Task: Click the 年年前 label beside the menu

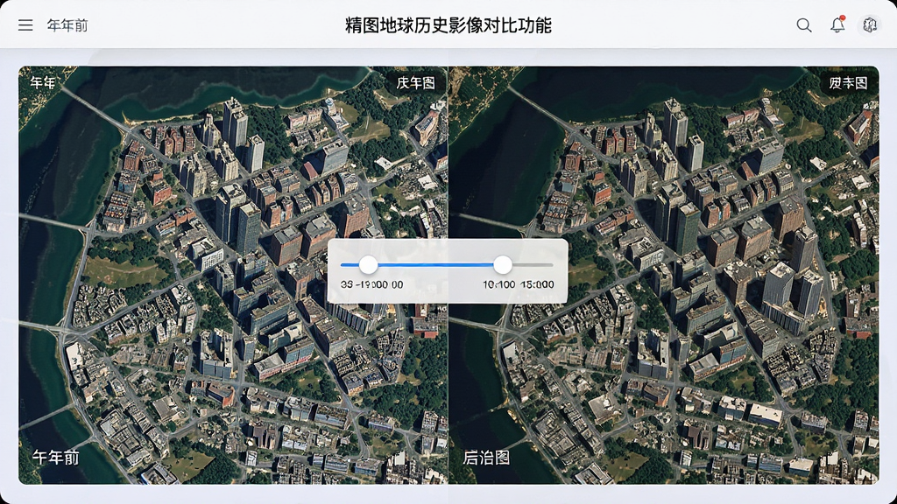Action: (x=67, y=25)
